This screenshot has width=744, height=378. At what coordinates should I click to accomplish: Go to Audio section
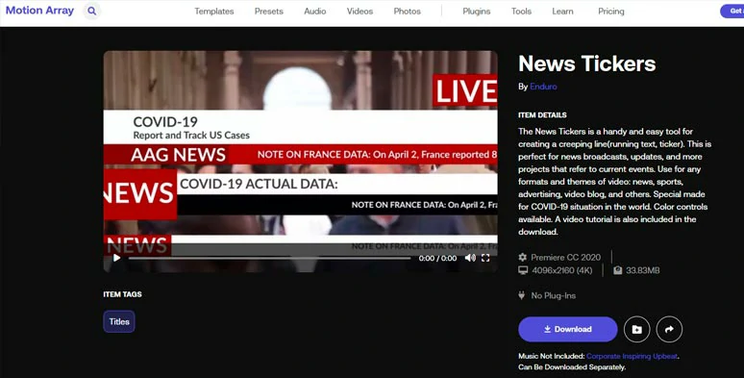315,12
